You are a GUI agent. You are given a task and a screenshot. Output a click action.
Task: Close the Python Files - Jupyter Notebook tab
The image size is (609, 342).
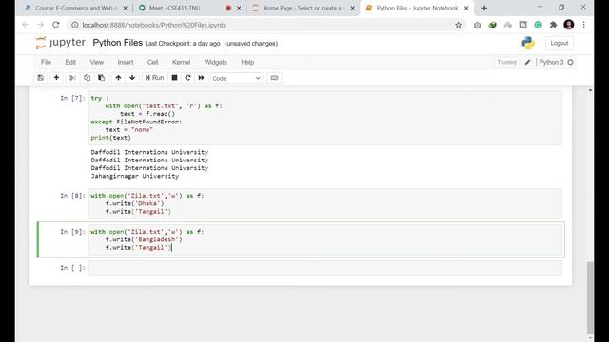point(466,8)
